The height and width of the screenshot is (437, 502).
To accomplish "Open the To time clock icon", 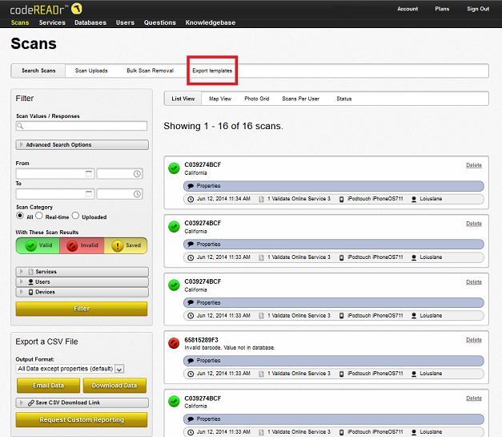I will point(137,194).
